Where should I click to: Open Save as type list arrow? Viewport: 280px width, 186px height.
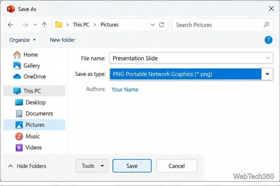click(267, 74)
